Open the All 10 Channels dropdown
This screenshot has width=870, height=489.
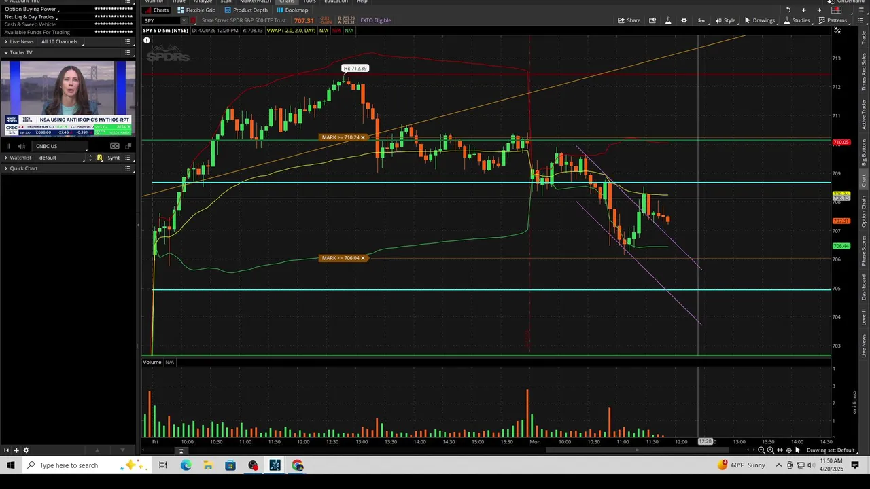pos(60,42)
